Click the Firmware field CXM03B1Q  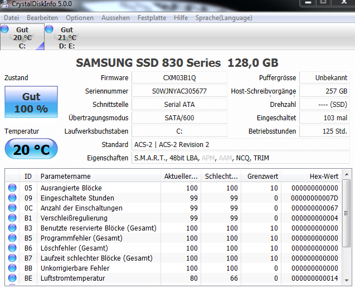[x=179, y=77]
